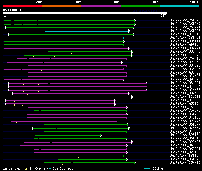This screenshot has height=171, width=202.
Task: Open the UniRef100_A5C160 hit
Action: tap(185, 104)
